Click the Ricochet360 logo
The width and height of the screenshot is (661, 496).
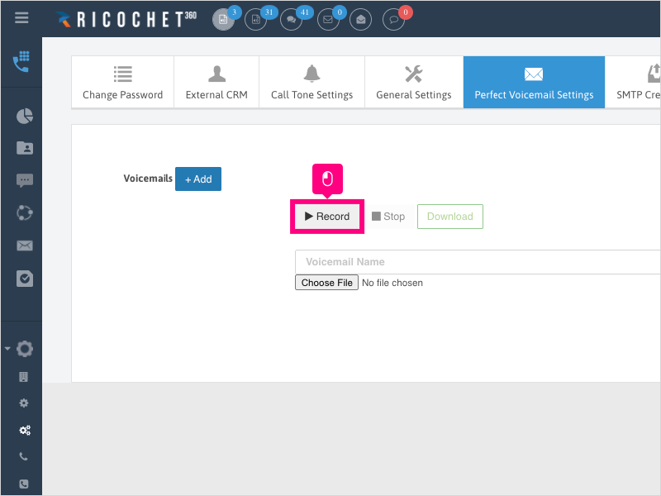[126, 19]
